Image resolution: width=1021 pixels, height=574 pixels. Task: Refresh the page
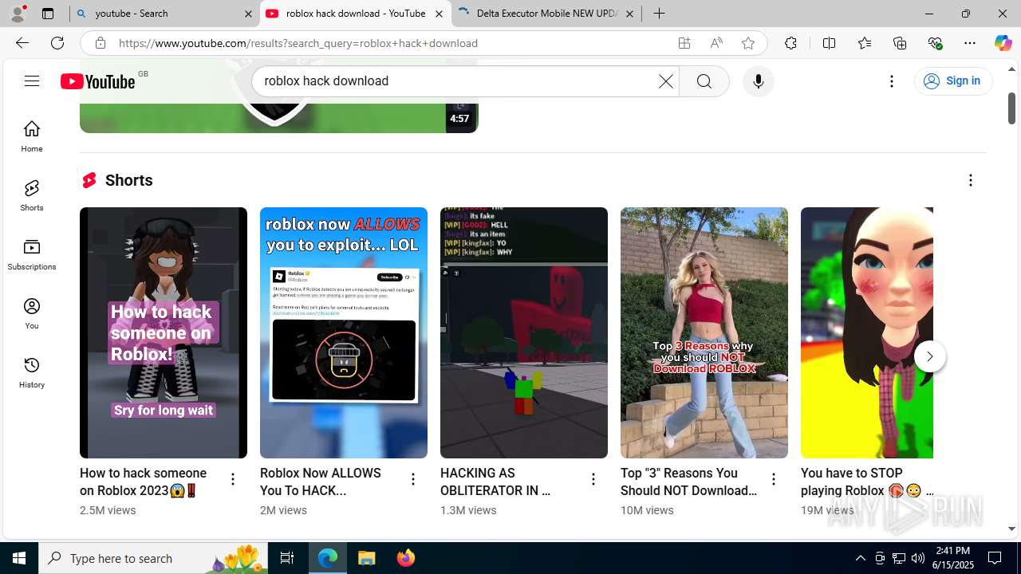[x=57, y=43]
